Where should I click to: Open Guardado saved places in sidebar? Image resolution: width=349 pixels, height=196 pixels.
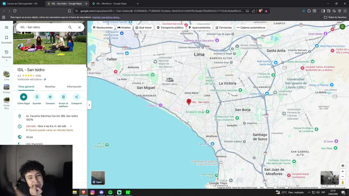point(7,39)
